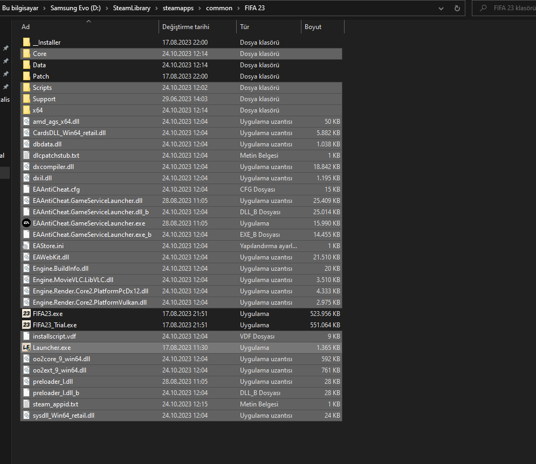The width and height of the screenshot is (536, 464).
Task: Select the x64 folder icon
Action: (x=26, y=110)
